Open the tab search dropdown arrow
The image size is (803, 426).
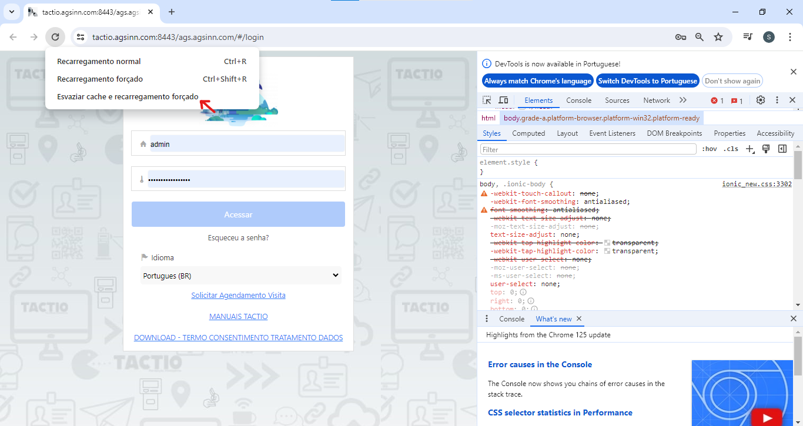[11, 12]
